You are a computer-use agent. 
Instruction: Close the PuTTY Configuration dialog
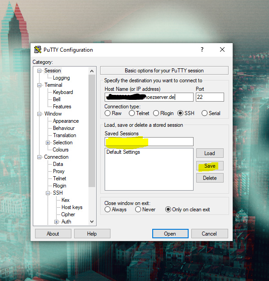point(222,49)
